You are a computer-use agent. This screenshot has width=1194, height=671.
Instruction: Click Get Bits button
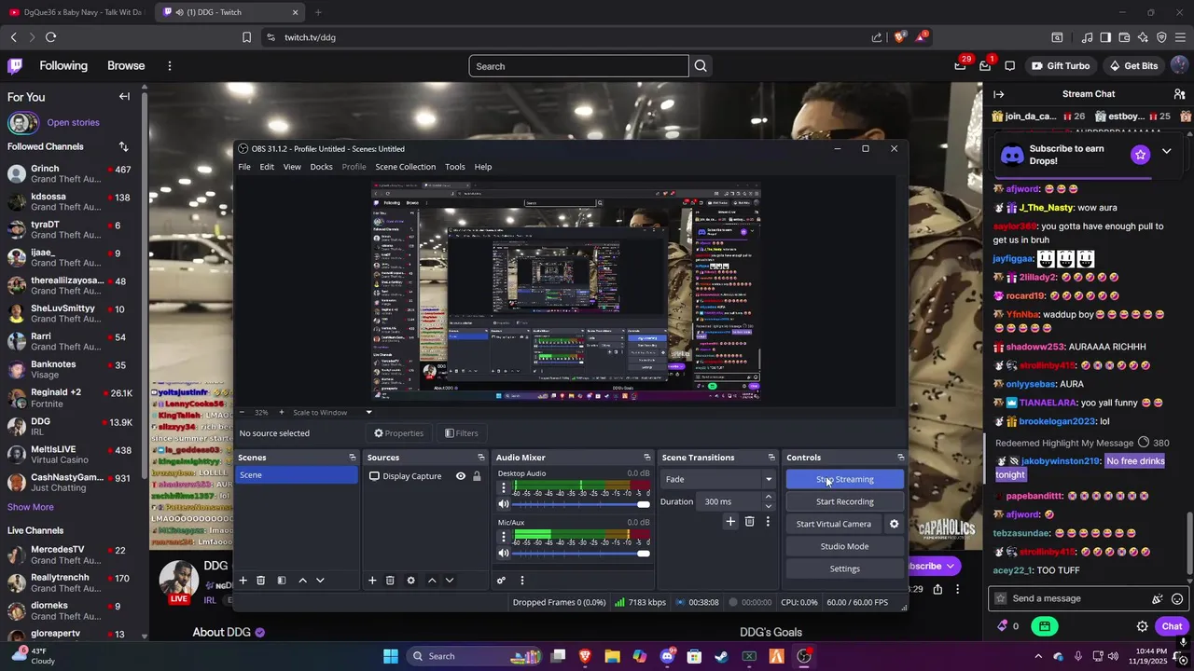(x=1133, y=66)
